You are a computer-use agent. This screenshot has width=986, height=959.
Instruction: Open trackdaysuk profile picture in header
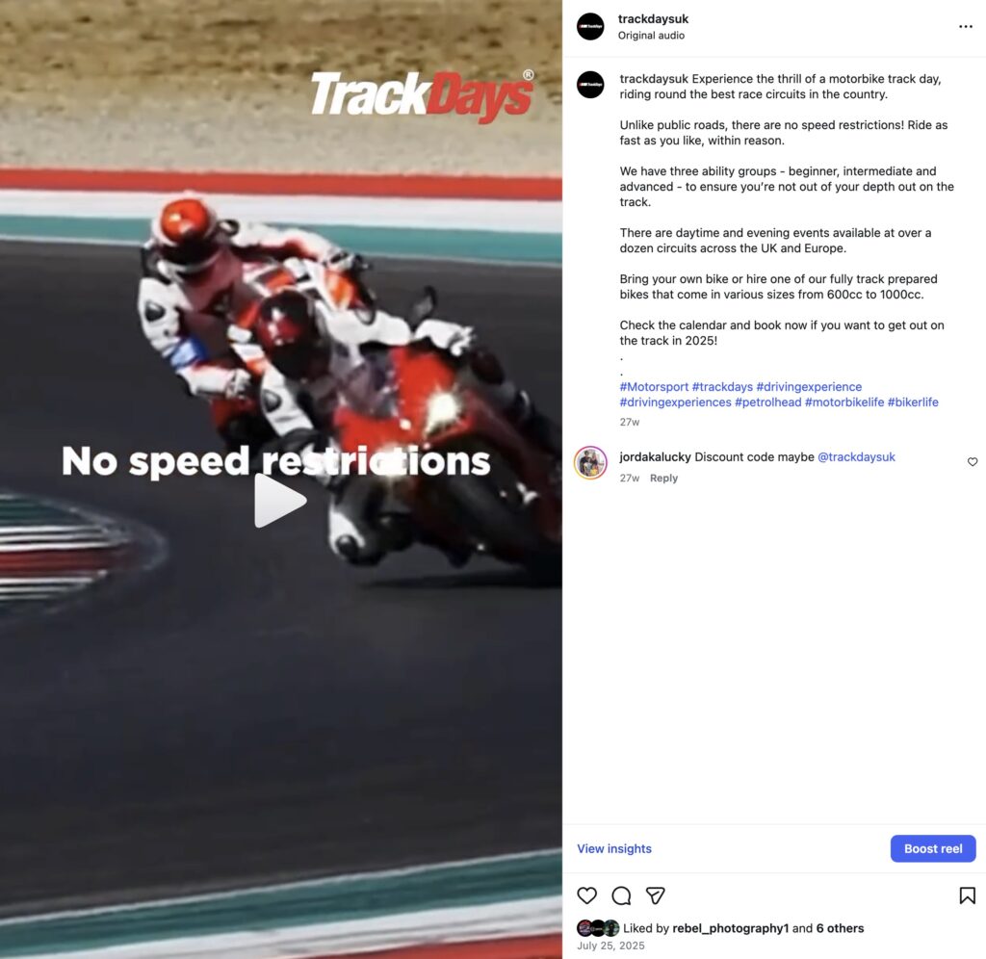[x=590, y=26]
